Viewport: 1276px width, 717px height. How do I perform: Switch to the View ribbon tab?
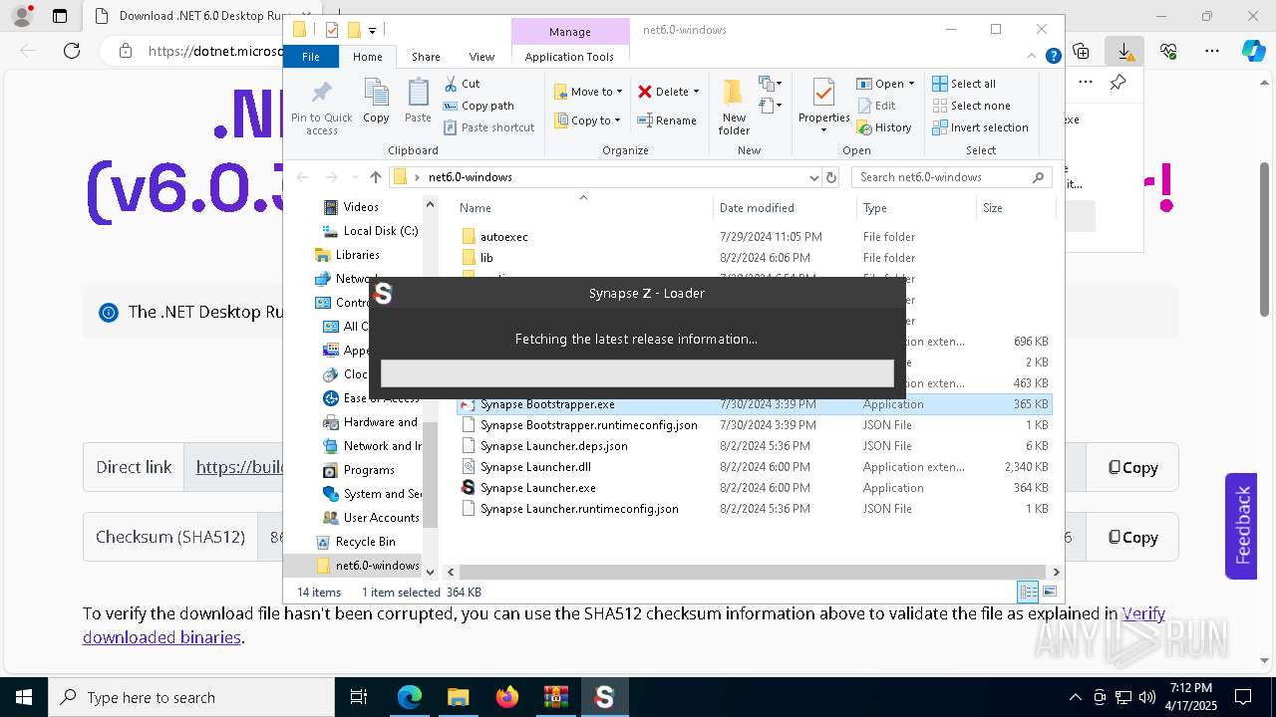[481, 57]
